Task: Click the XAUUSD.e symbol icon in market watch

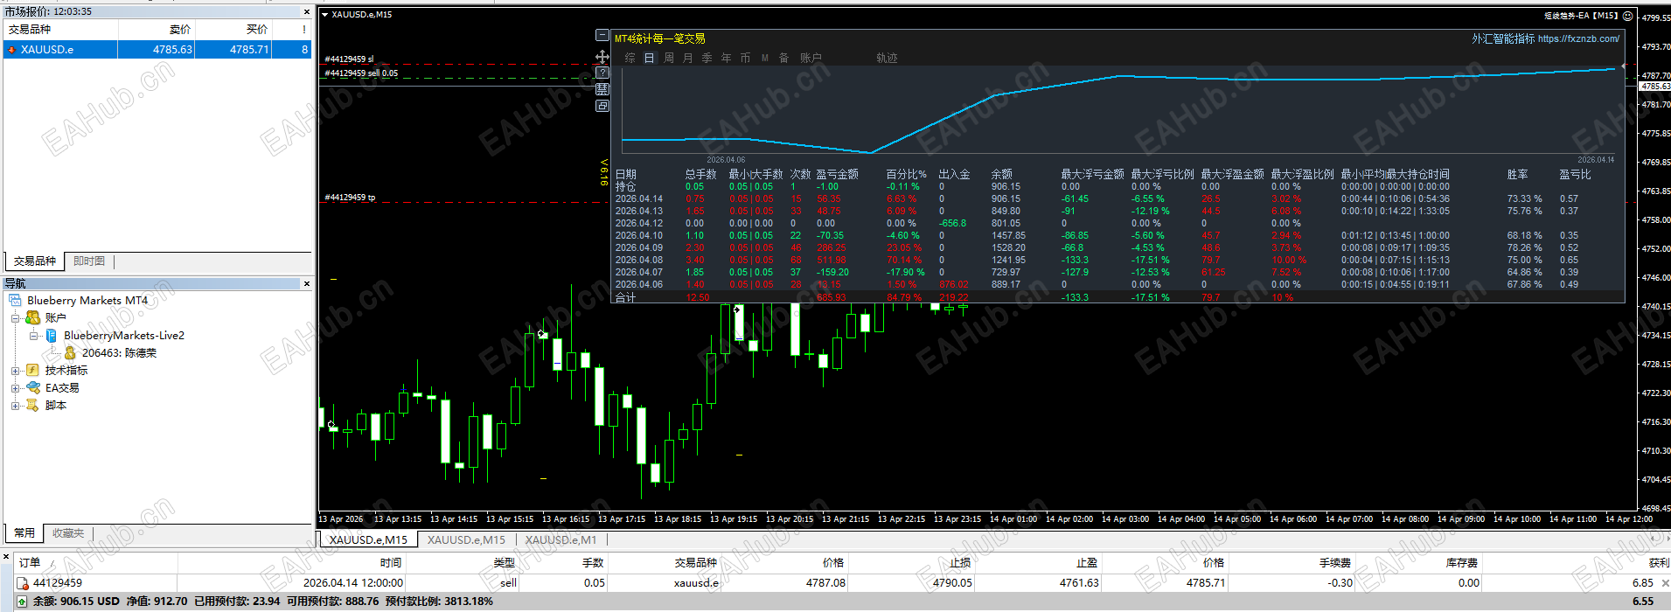Action: tap(11, 50)
